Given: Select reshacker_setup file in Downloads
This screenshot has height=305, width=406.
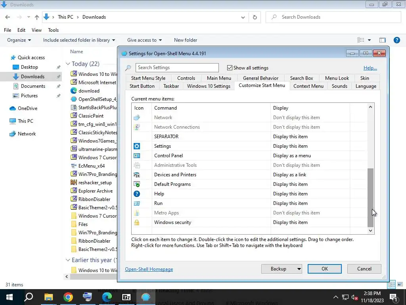Looking at the screenshot, I should tap(91, 183).
